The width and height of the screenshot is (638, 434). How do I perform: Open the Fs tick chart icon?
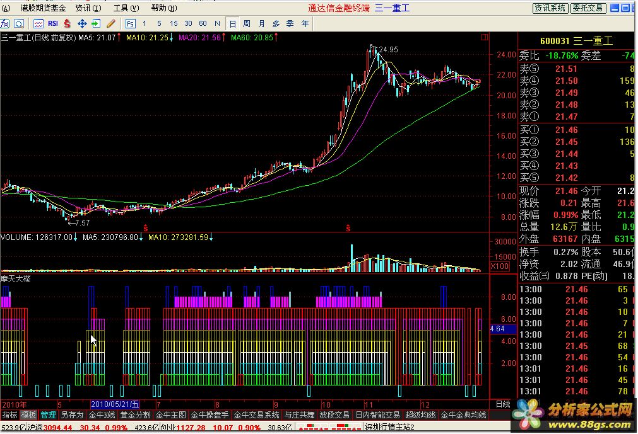point(130,23)
